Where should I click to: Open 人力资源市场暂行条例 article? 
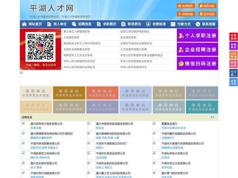134,49
